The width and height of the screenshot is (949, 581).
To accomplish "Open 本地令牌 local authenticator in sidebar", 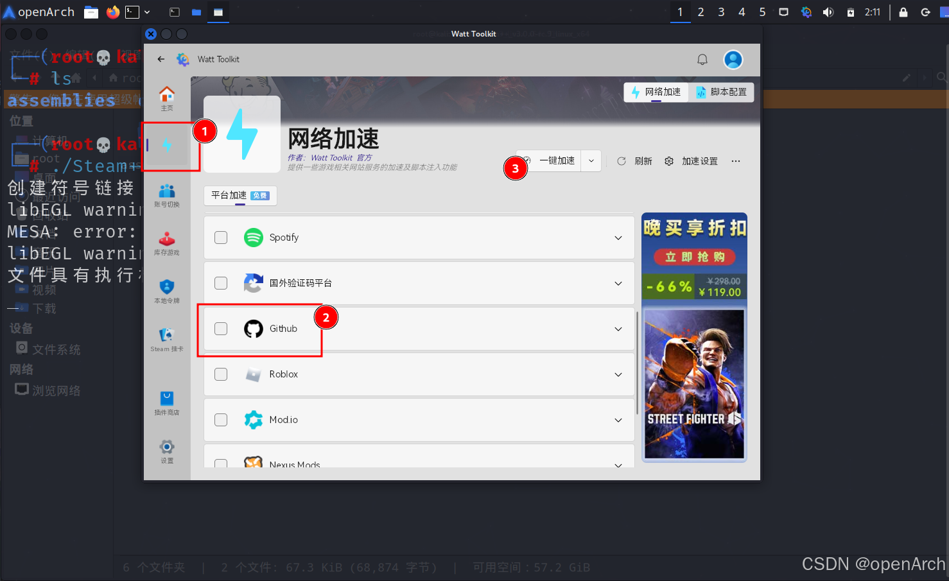I will [x=167, y=291].
